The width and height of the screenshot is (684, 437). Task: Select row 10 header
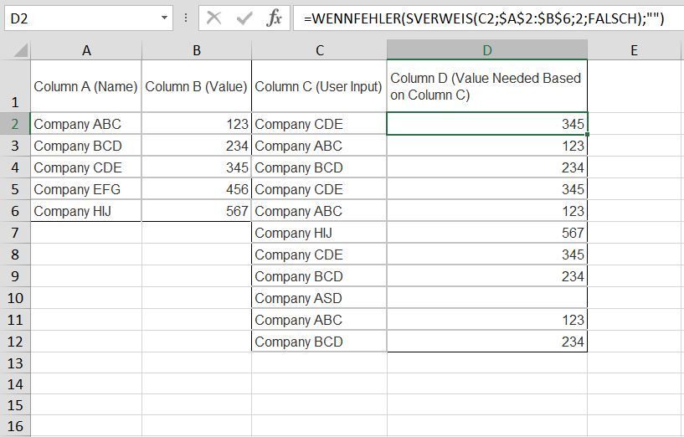point(15,298)
